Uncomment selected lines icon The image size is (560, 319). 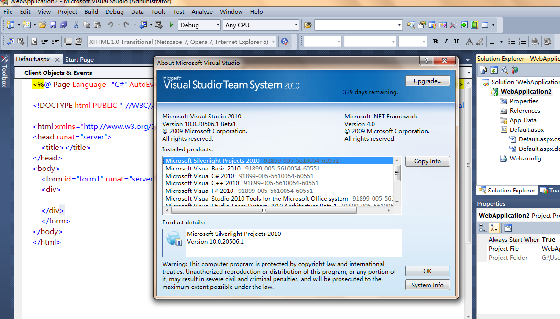[x=78, y=42]
